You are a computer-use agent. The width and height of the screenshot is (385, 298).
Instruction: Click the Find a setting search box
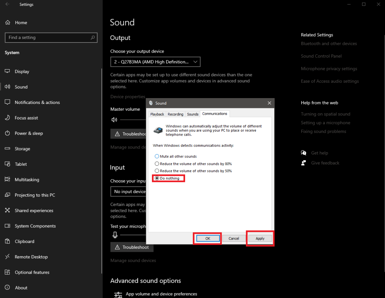point(51,37)
